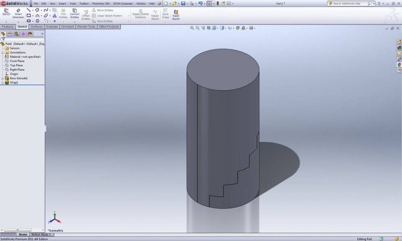Image resolution: width=402 pixels, height=241 pixels.
Task: Select the Polygon sketch tool
Action: point(37,21)
